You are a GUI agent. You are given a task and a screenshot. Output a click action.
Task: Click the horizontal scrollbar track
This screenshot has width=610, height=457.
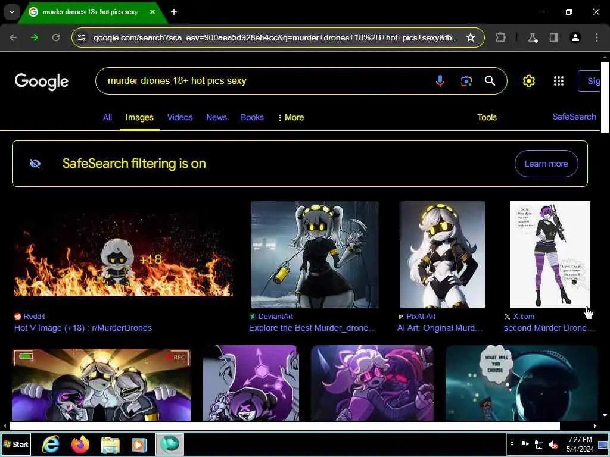tap(285, 426)
